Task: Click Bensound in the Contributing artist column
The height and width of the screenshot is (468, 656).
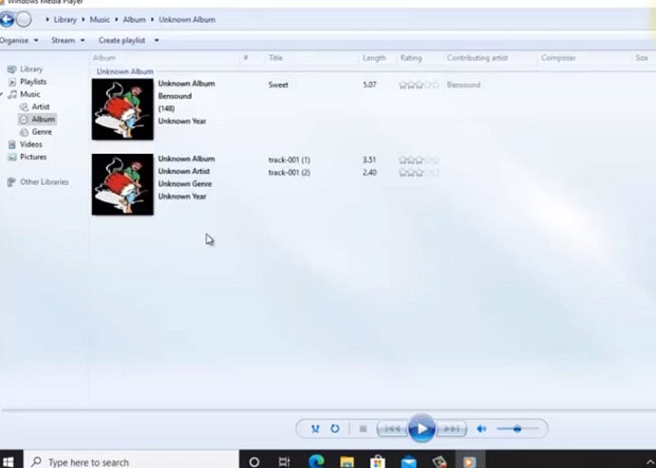Action: [x=463, y=84]
